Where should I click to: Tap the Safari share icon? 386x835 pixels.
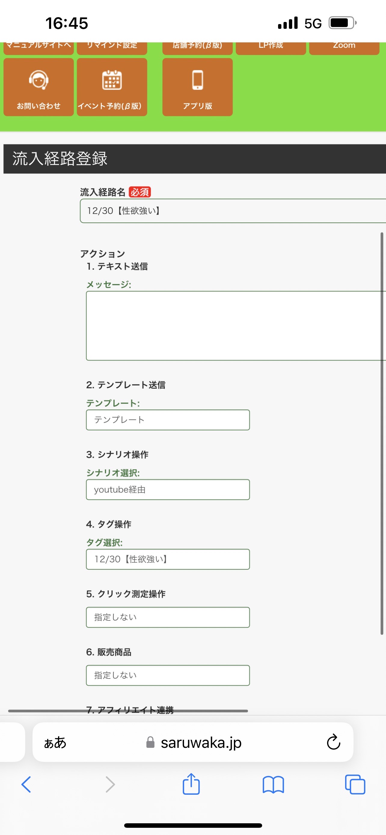point(191,784)
